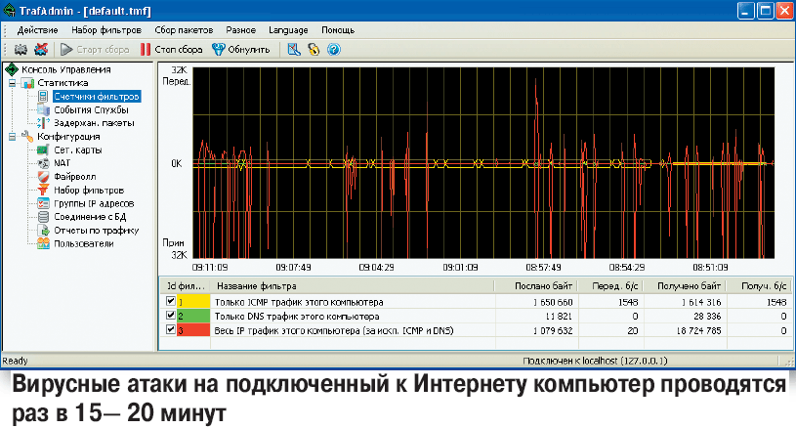Screen dimensions: 796x428
Task: Open the Действие menu
Action: click(x=37, y=30)
